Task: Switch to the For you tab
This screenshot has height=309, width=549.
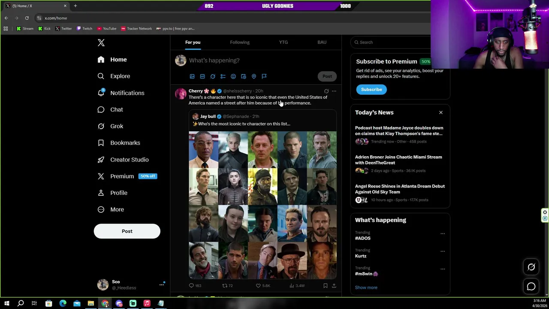Action: [193, 42]
